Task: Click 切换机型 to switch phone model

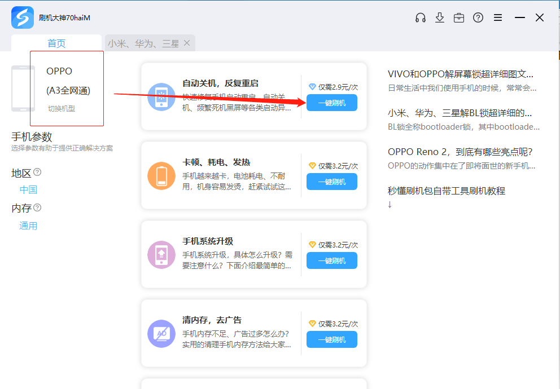Action: [62, 108]
